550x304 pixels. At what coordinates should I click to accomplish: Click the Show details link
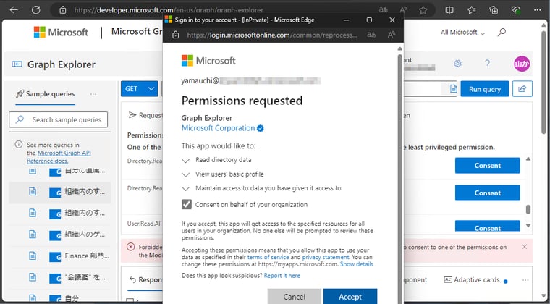point(357,264)
